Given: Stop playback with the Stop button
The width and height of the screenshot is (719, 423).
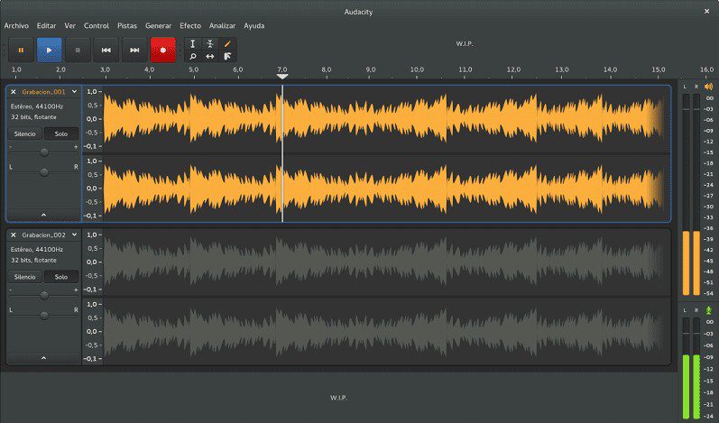Looking at the screenshot, I should tap(78, 50).
